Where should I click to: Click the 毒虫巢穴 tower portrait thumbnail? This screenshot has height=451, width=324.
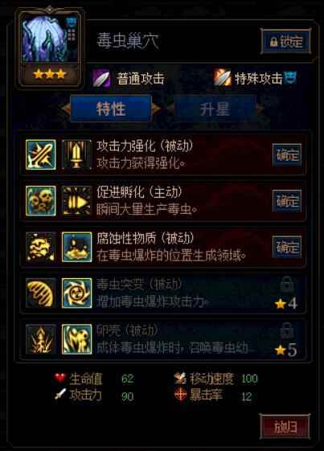(50, 39)
